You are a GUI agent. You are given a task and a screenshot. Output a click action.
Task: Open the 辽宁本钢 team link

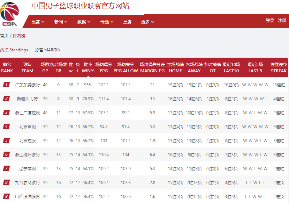pyautogui.click(x=27, y=169)
